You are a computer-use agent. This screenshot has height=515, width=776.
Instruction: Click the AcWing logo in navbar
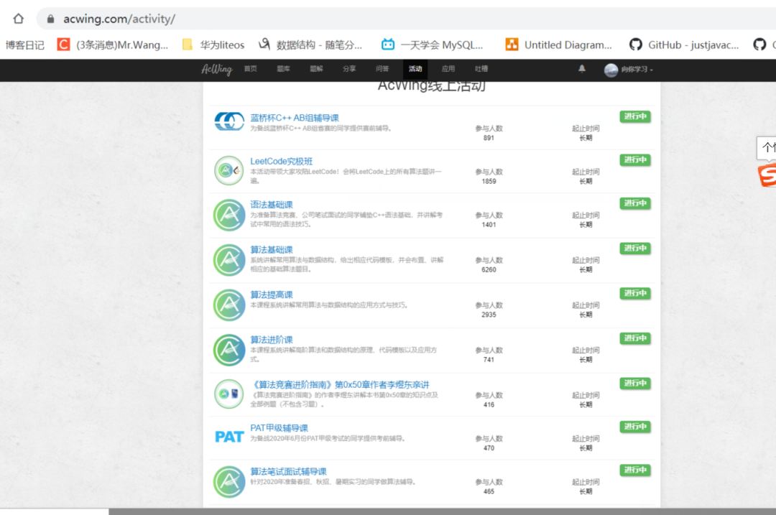tap(216, 69)
